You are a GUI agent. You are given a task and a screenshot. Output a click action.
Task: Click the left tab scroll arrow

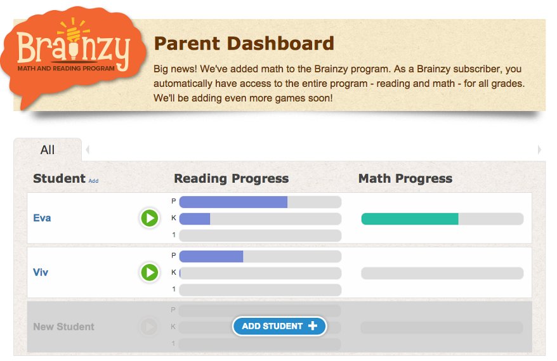point(88,150)
